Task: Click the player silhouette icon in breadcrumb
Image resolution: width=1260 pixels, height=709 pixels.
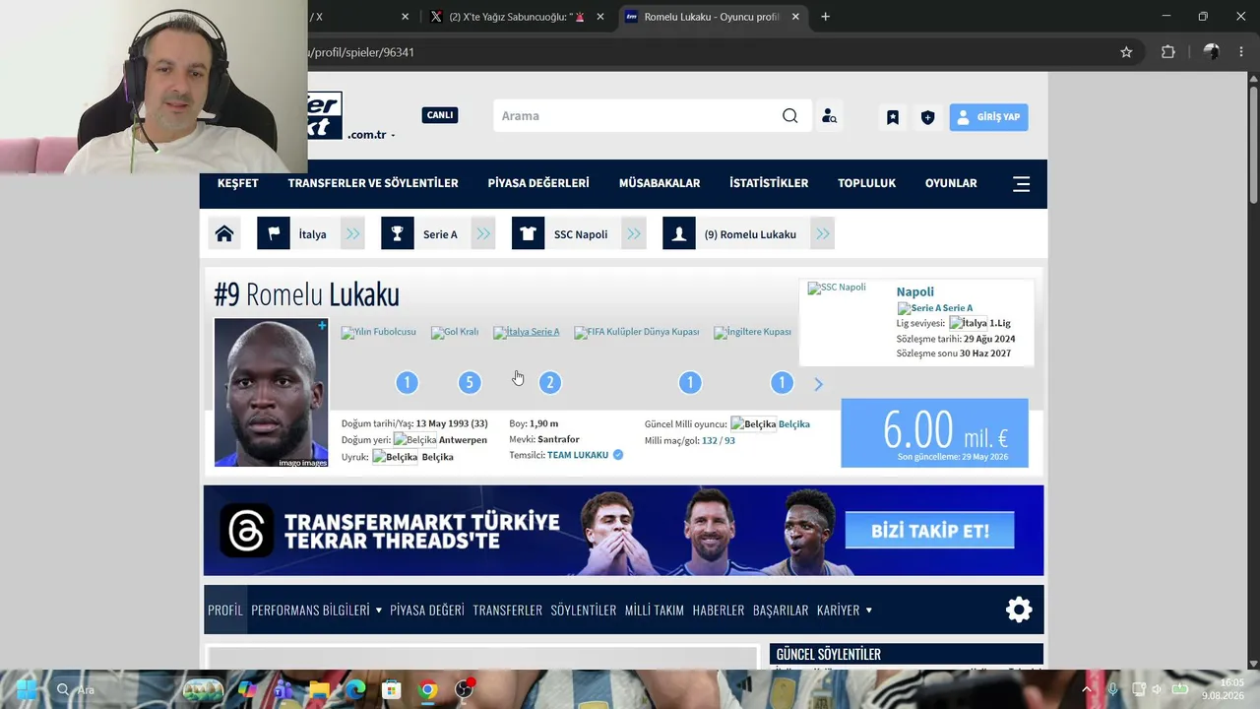Action: [x=679, y=234]
